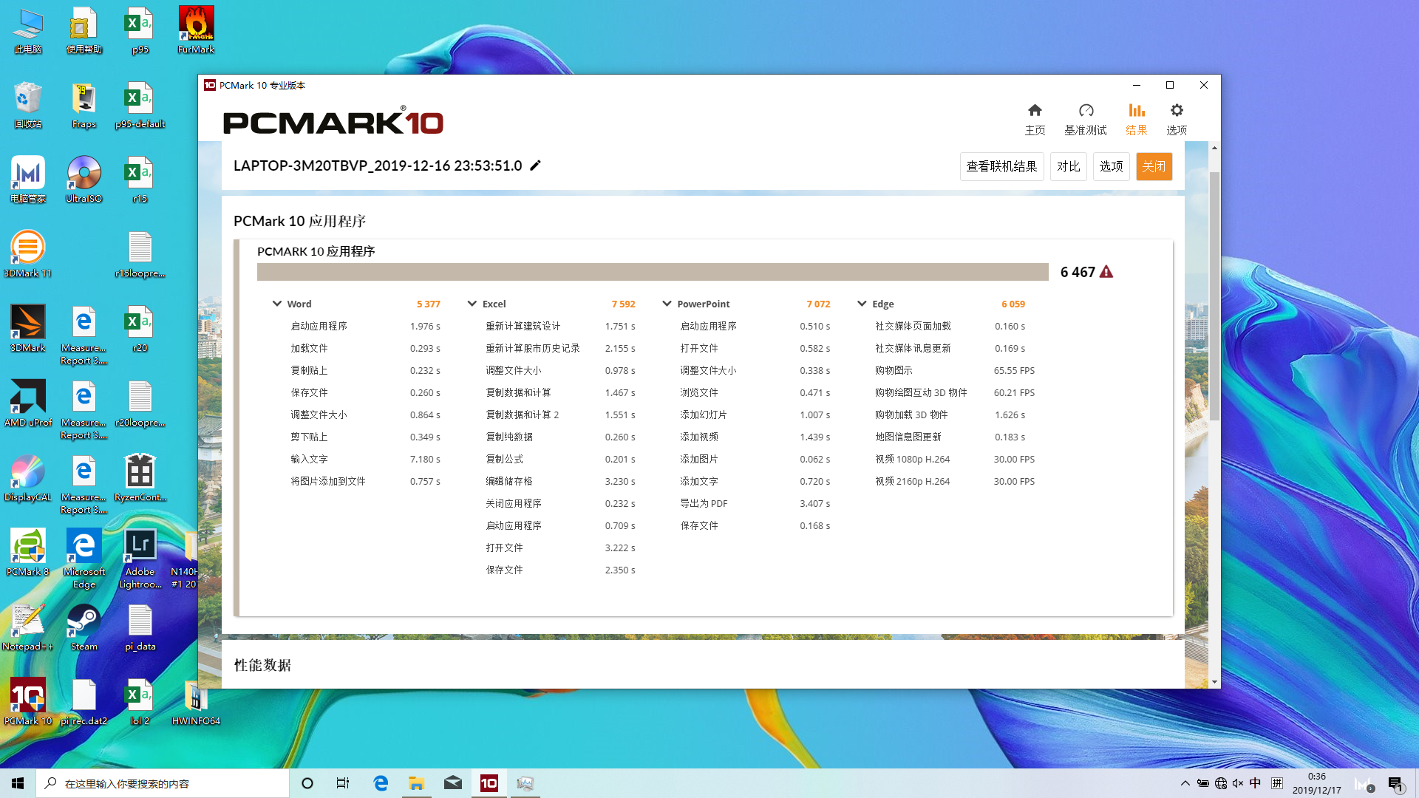Select the Microsoft Edge desktop shortcut
This screenshot has height=798, width=1419.
click(x=84, y=559)
